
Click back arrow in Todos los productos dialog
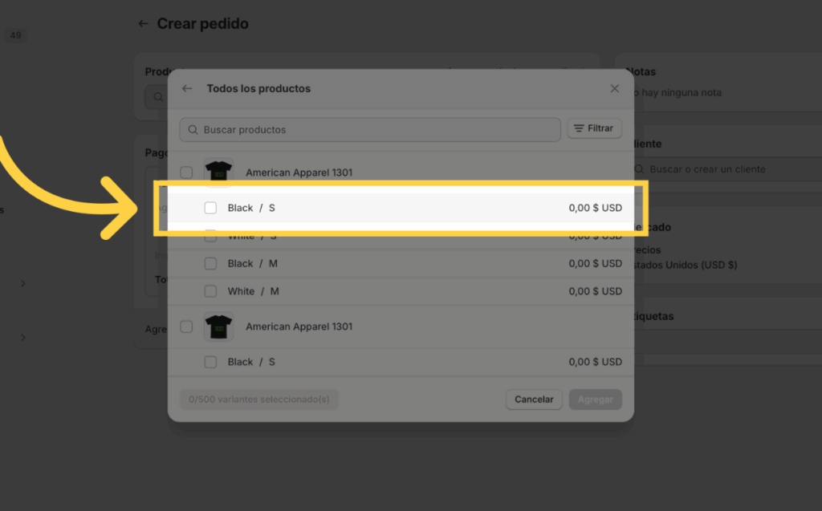pyautogui.click(x=187, y=89)
